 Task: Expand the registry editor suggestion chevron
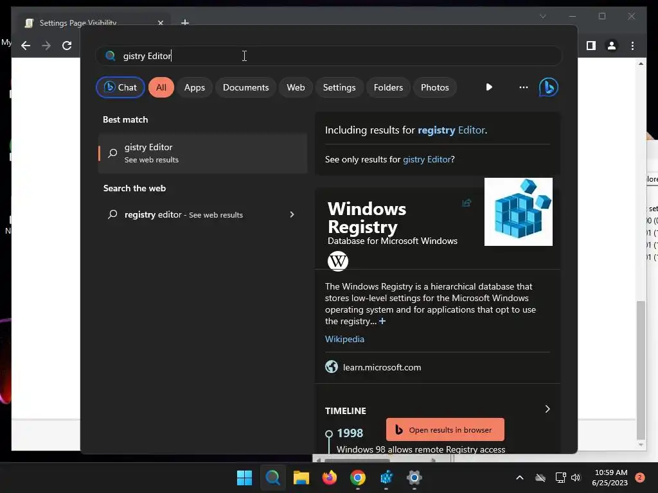pyautogui.click(x=292, y=214)
